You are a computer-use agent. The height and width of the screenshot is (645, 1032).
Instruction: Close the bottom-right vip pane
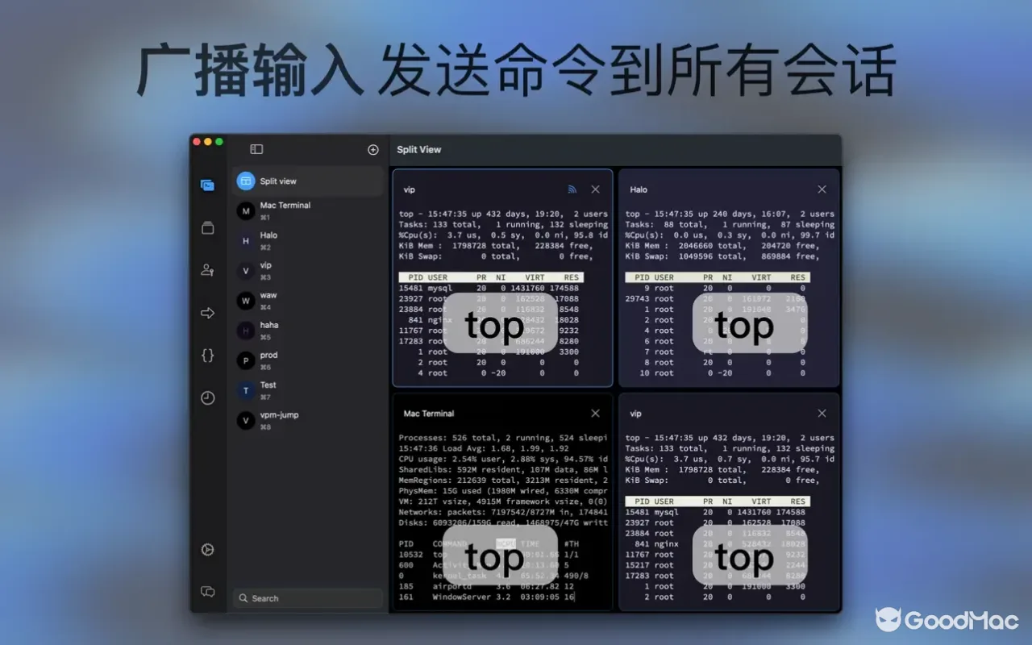(822, 414)
